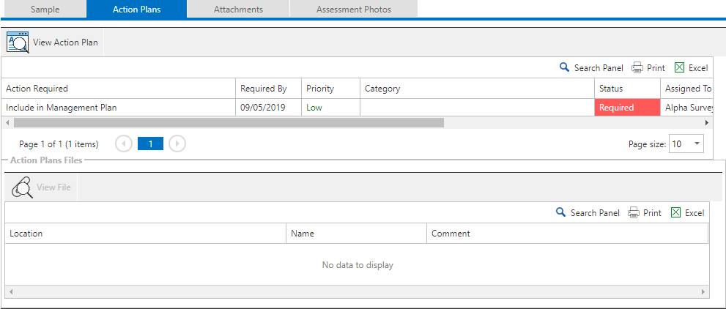Open Search Panel in Action Plans Files

pos(588,213)
